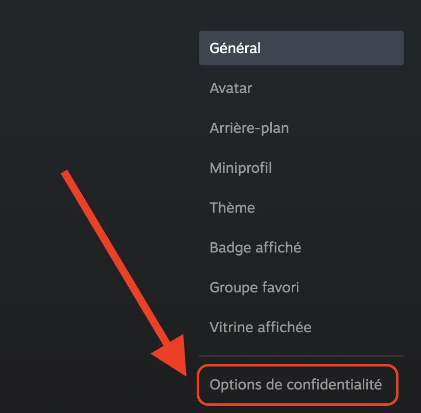The image size is (421, 413).
Task: Open the showcase display settings
Action: point(260,327)
